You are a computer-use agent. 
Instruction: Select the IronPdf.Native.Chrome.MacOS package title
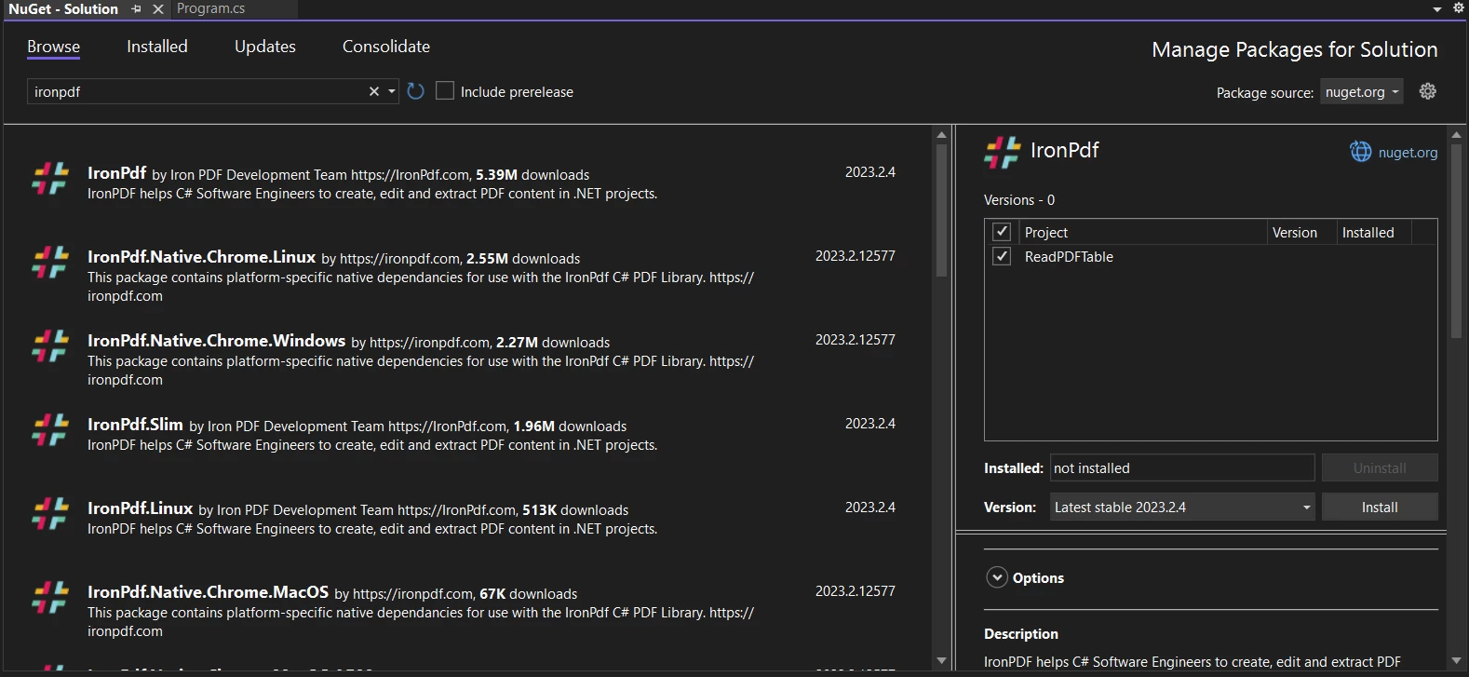[x=208, y=592]
